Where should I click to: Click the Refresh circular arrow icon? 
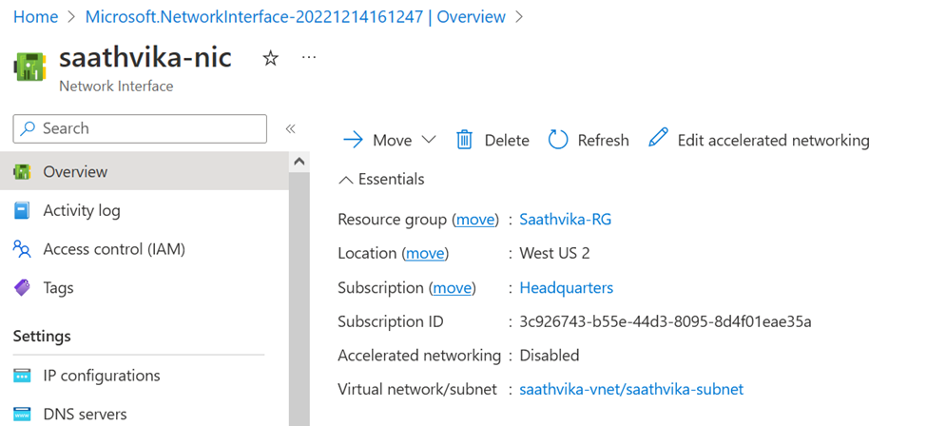point(557,140)
